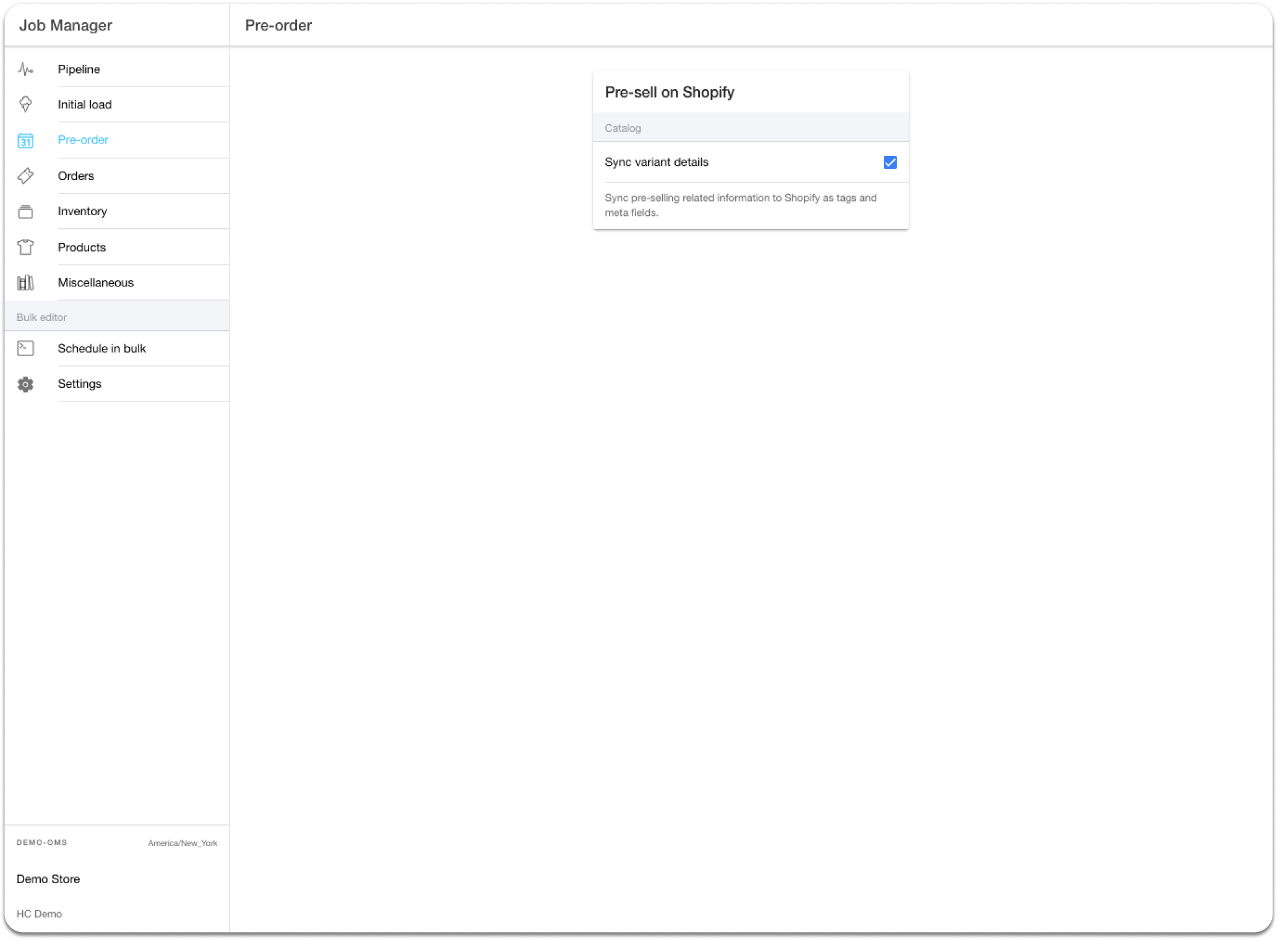Navigate to Inventory jobs
Image resolution: width=1278 pixels, height=940 pixels.
tap(82, 211)
